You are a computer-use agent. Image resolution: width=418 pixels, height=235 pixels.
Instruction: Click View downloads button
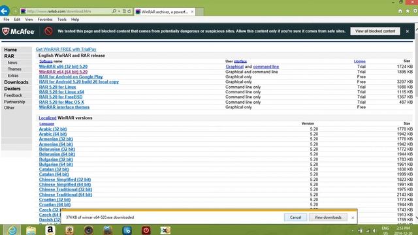coord(328,217)
